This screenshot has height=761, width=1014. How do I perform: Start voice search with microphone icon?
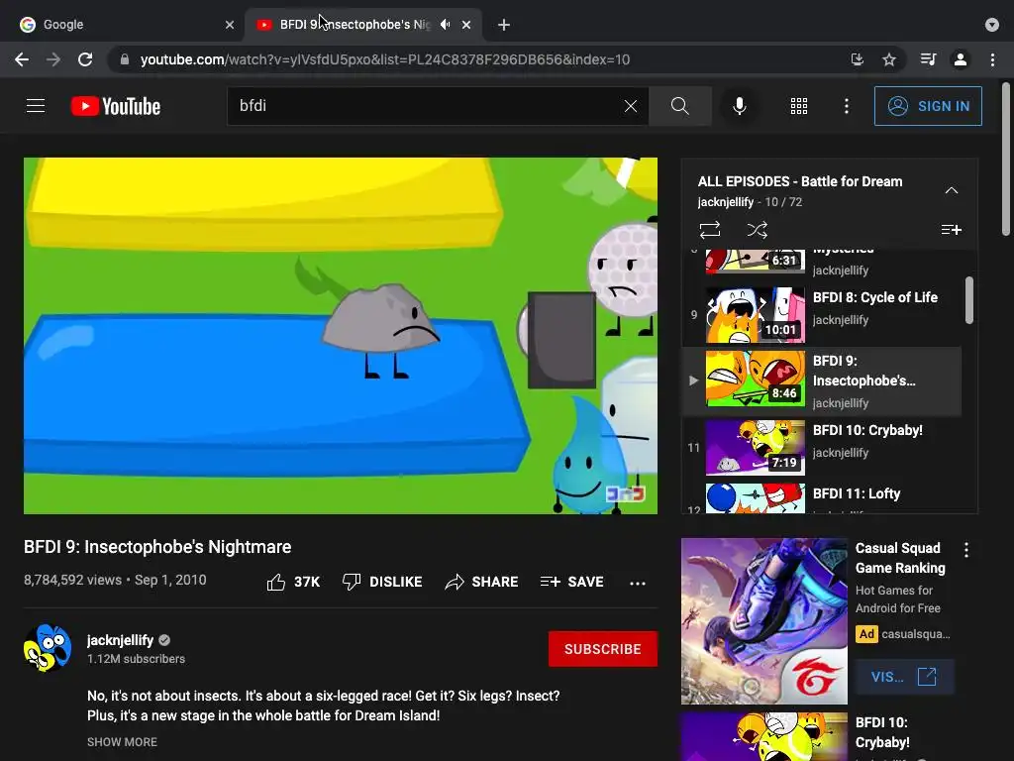[x=739, y=106]
